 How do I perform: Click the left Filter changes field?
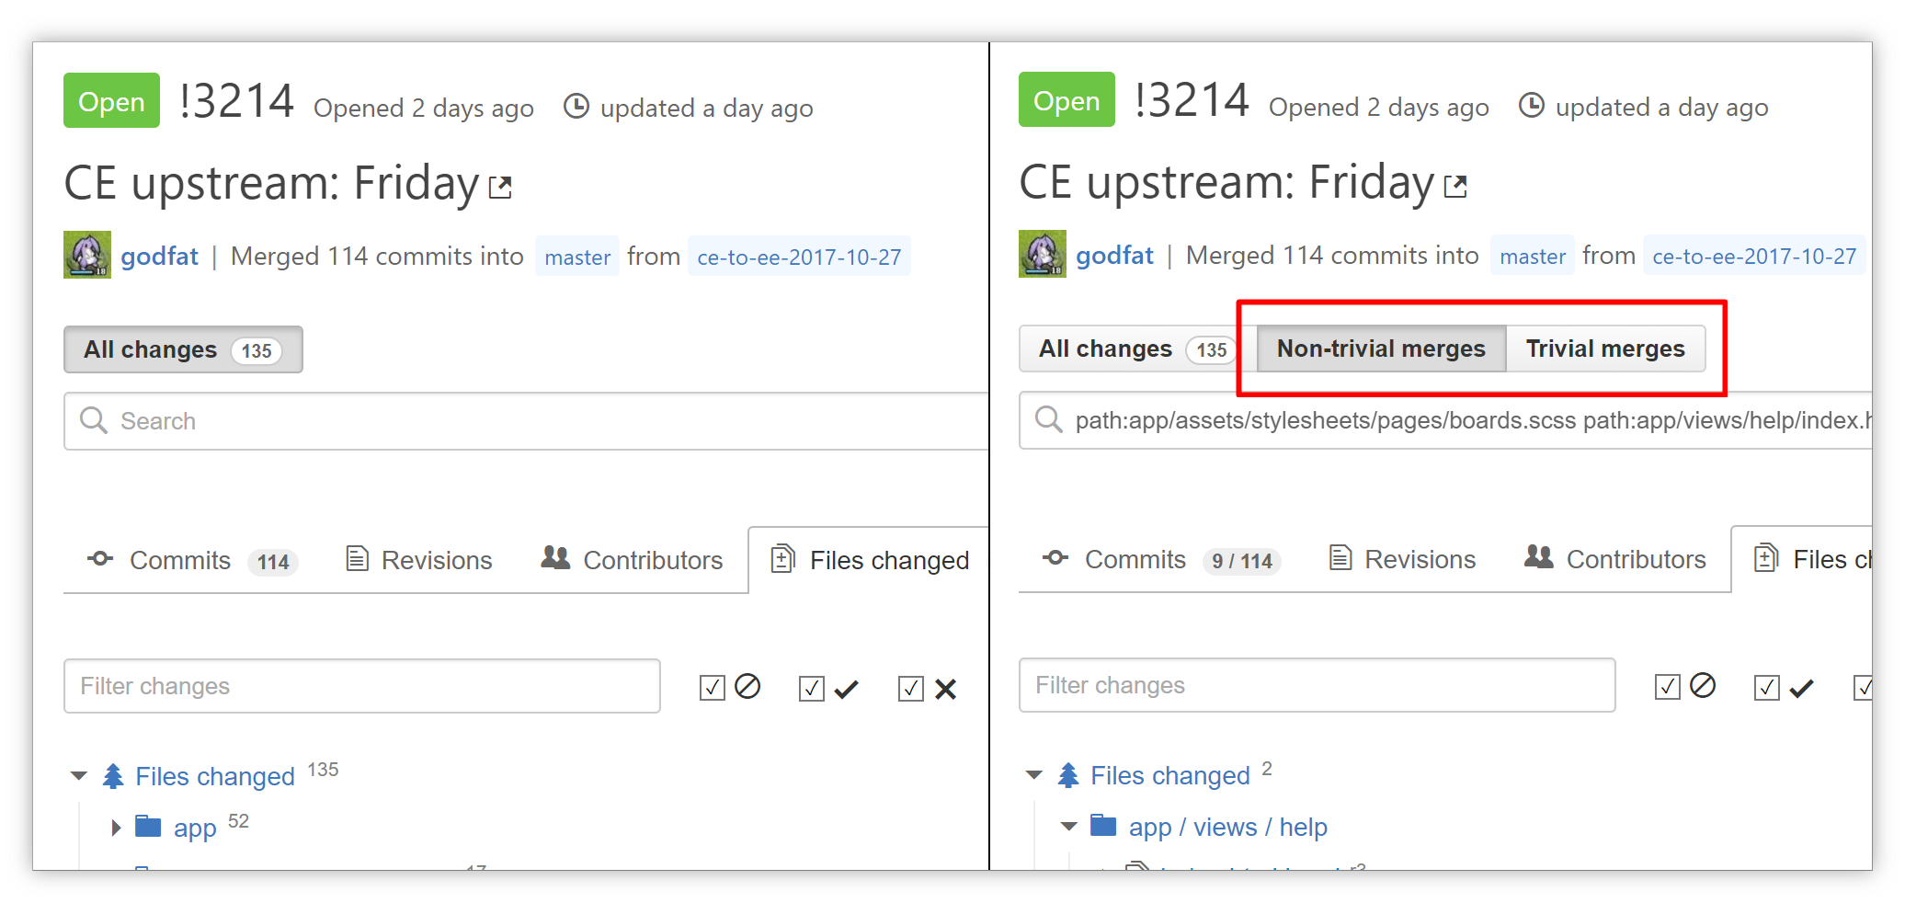(362, 686)
